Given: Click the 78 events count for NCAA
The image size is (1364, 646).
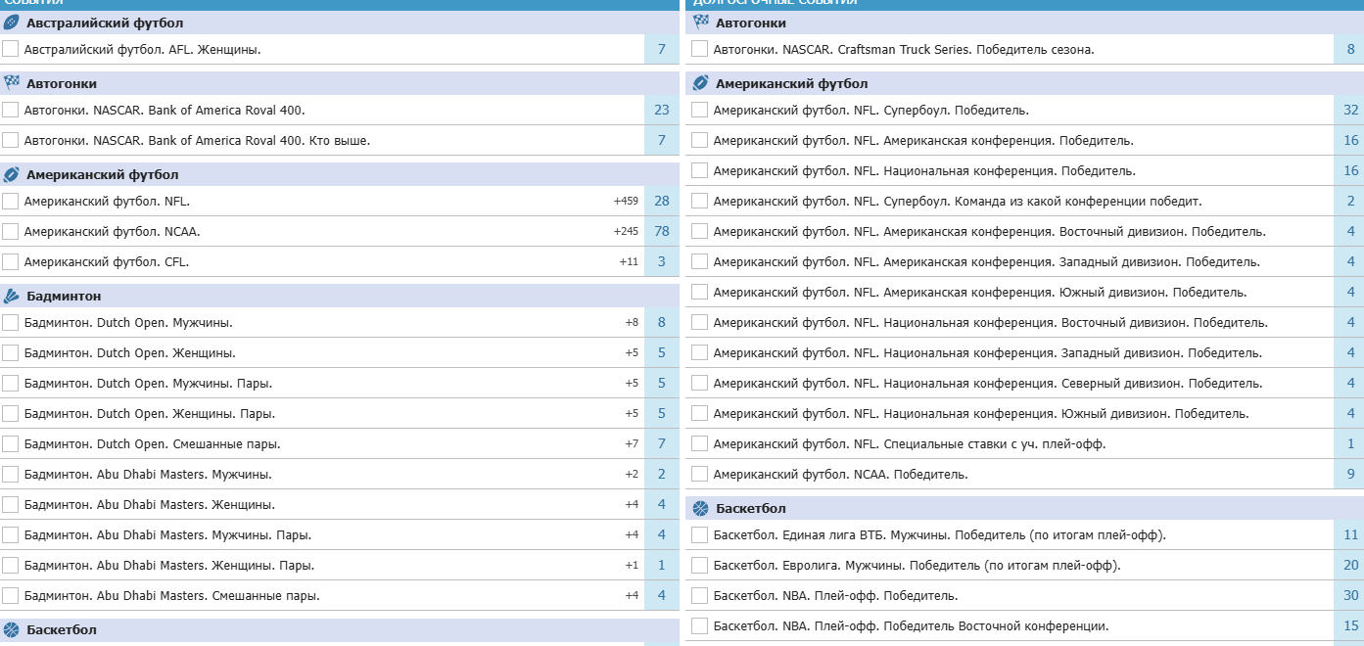Looking at the screenshot, I should [662, 231].
